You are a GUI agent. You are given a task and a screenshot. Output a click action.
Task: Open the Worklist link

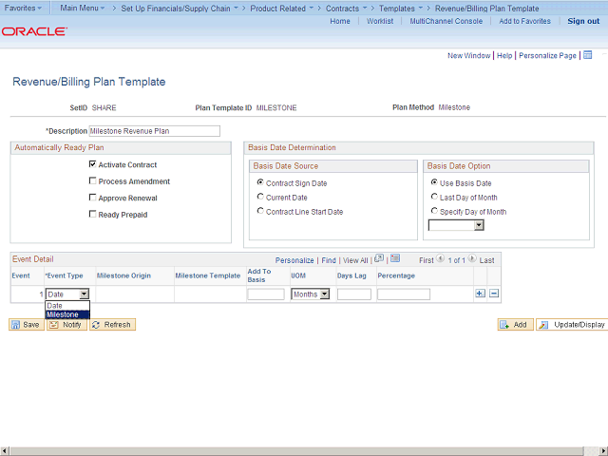(x=380, y=21)
